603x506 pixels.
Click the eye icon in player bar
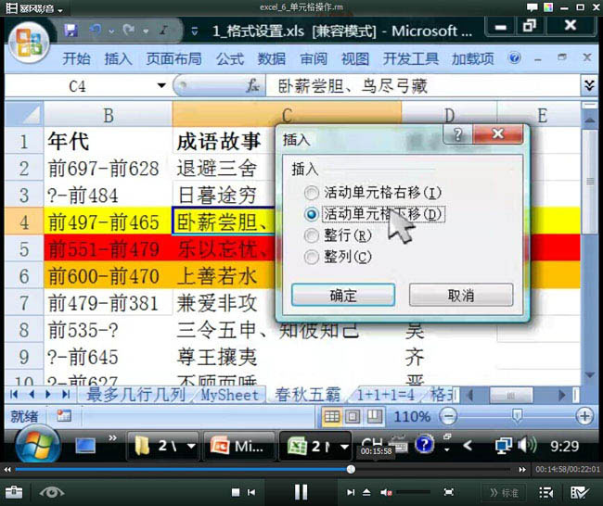click(x=52, y=492)
